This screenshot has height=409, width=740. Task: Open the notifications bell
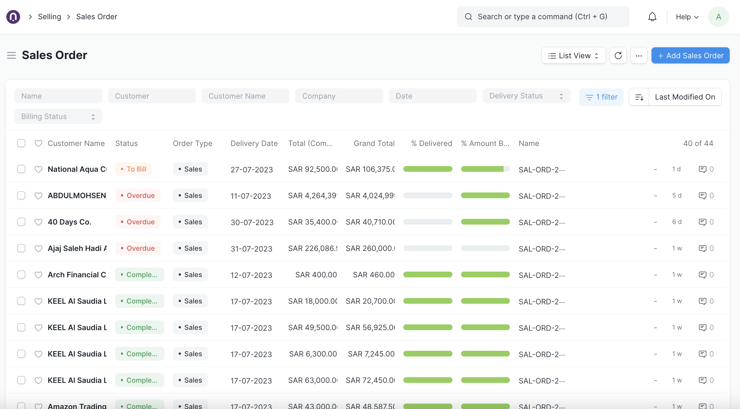652,17
